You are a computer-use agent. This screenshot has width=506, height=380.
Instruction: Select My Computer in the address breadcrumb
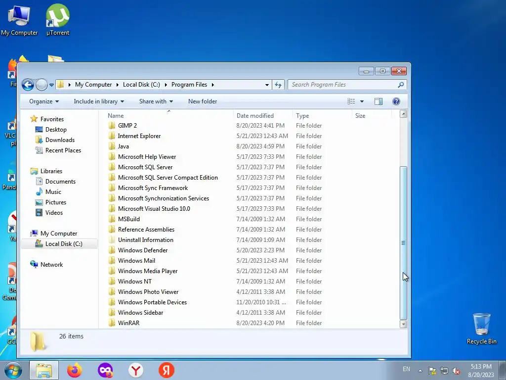93,85
